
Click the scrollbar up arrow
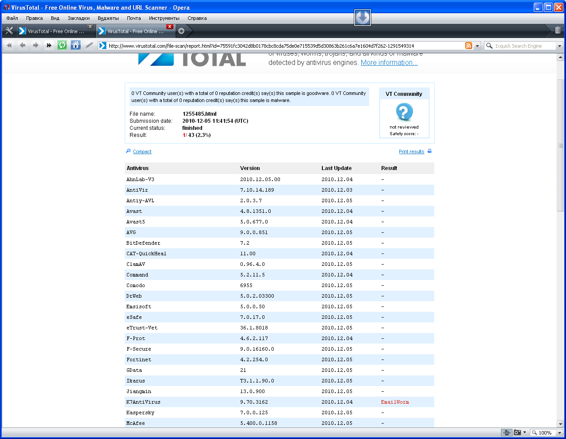click(560, 57)
